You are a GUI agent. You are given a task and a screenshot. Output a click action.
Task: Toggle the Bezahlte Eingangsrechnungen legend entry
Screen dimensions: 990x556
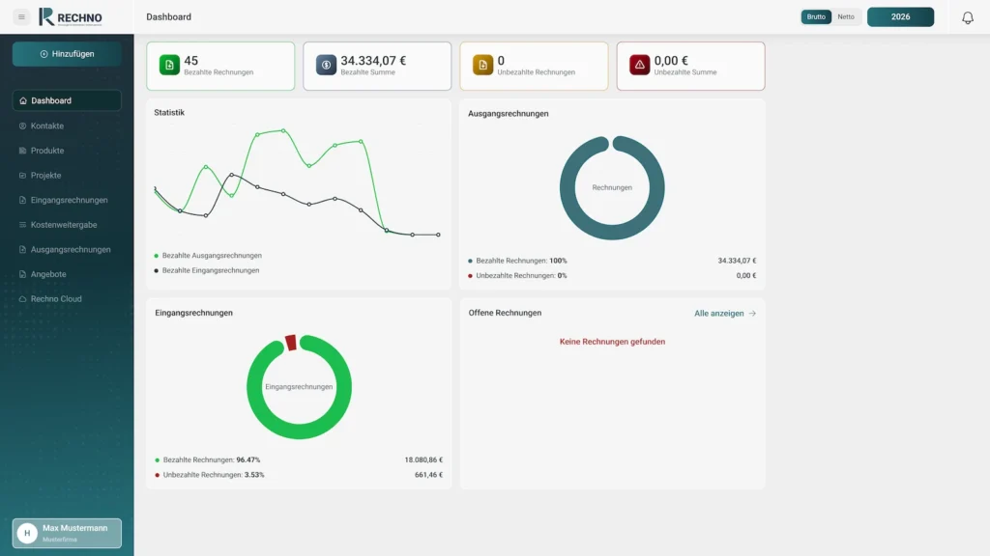click(x=207, y=270)
